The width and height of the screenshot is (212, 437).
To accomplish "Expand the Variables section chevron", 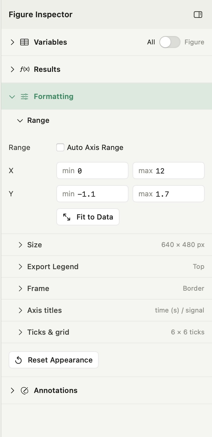I will [12, 42].
